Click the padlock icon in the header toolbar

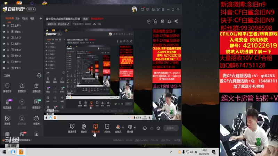155,21
